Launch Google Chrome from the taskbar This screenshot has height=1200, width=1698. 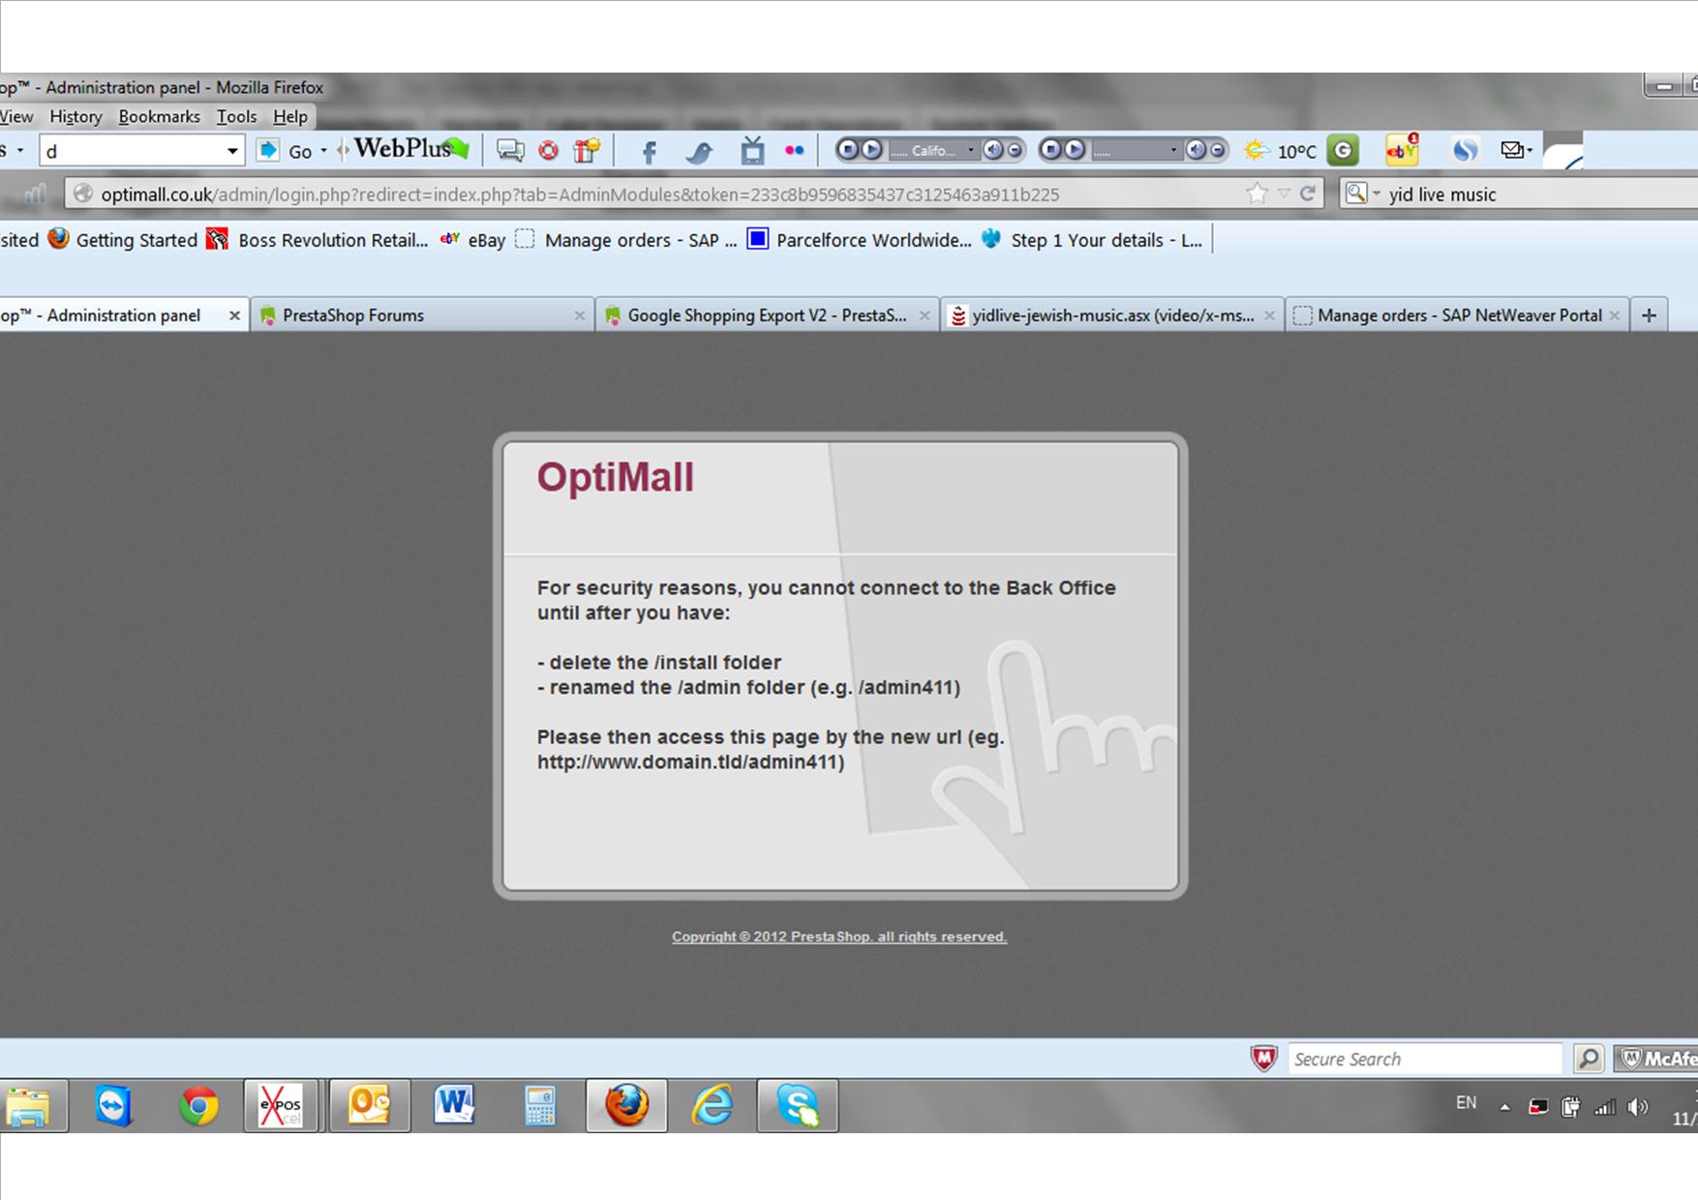coord(198,1105)
